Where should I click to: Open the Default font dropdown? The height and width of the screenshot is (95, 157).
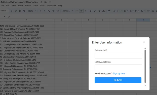tap(68, 11)
